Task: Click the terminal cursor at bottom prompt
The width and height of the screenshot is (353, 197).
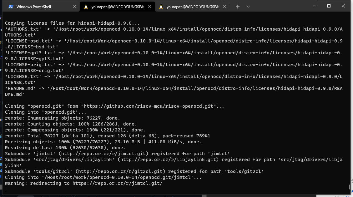Action: click(5, 189)
